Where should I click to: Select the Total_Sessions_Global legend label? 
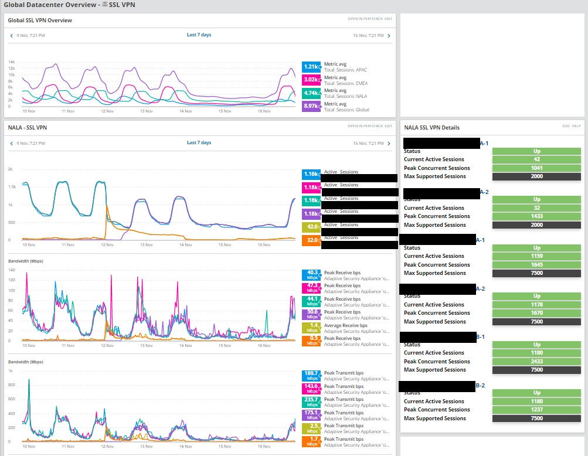tap(346, 110)
